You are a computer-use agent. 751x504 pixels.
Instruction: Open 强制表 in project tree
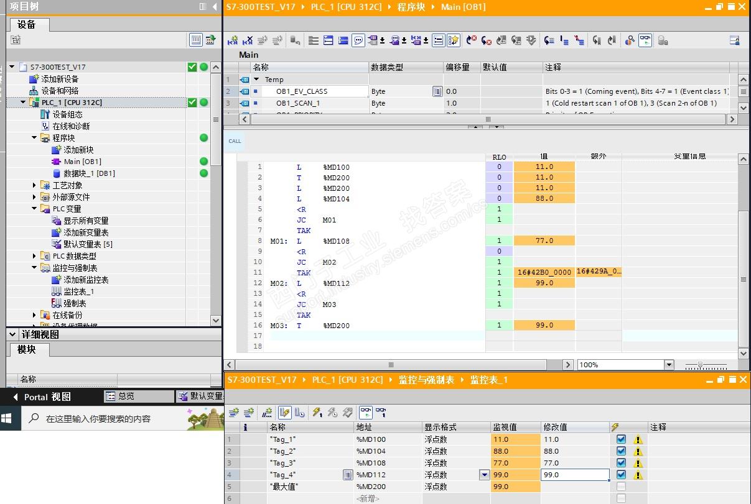pyautogui.click(x=75, y=303)
